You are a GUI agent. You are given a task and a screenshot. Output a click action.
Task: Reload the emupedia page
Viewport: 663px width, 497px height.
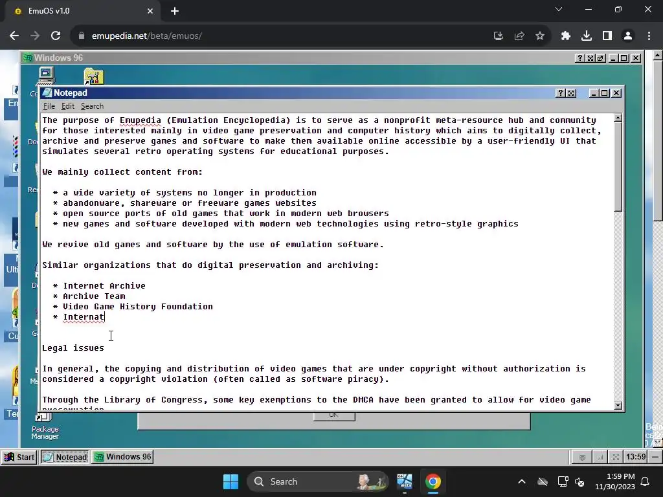pyautogui.click(x=56, y=36)
